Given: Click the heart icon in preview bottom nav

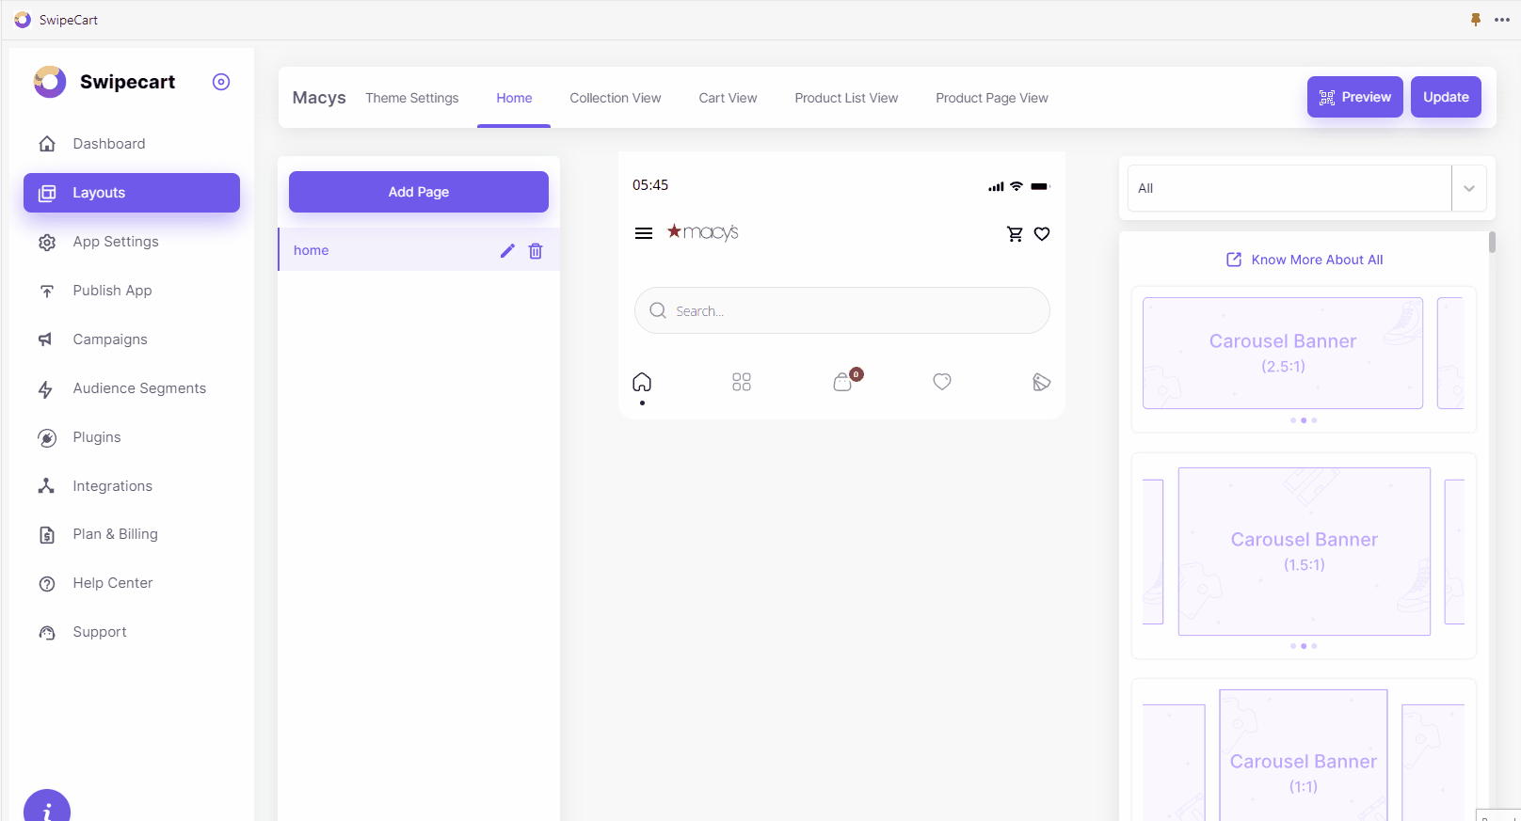Looking at the screenshot, I should 942,382.
